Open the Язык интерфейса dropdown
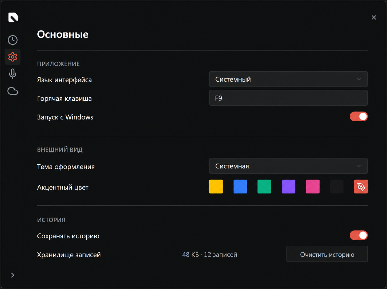The image size is (387, 289). click(288, 79)
